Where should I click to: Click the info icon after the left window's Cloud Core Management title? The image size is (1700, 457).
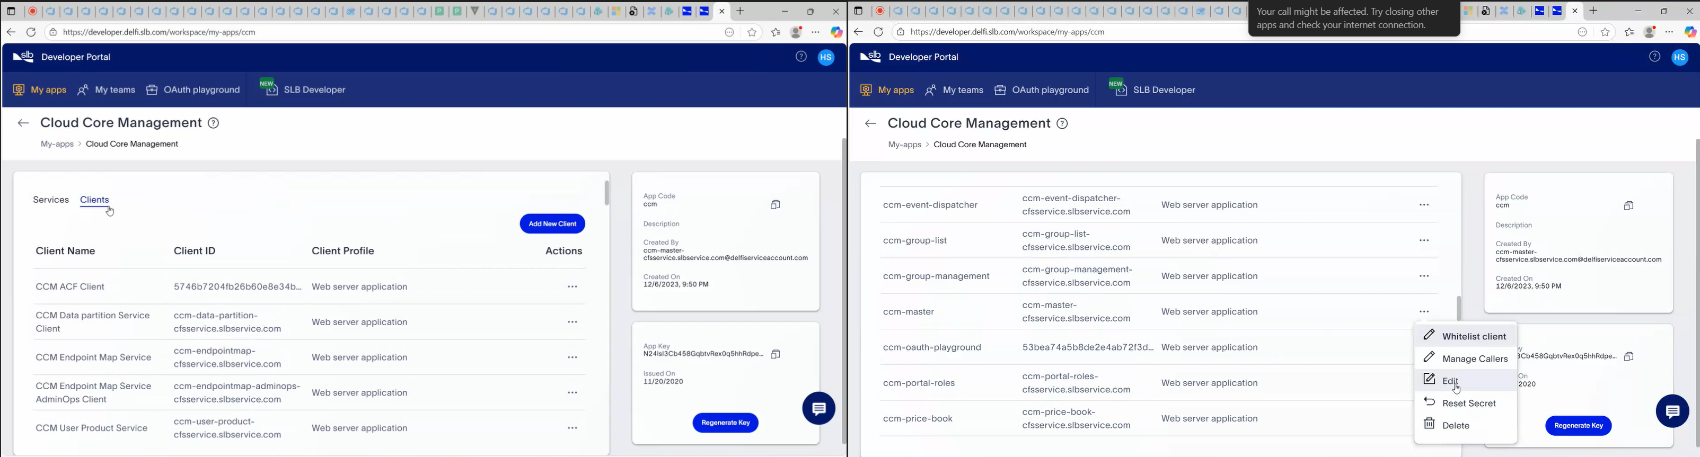tap(214, 123)
